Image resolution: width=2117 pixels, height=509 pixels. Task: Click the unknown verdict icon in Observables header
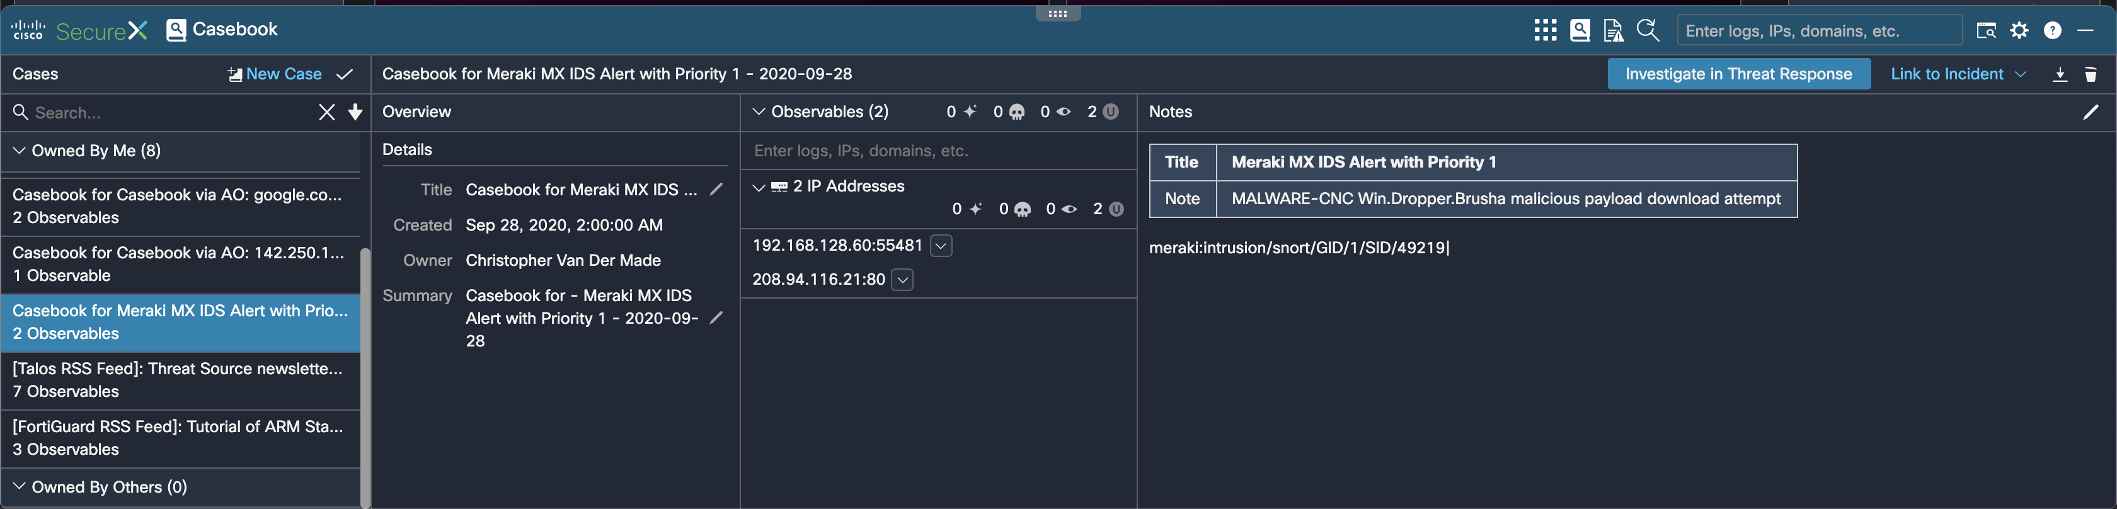coord(1110,112)
